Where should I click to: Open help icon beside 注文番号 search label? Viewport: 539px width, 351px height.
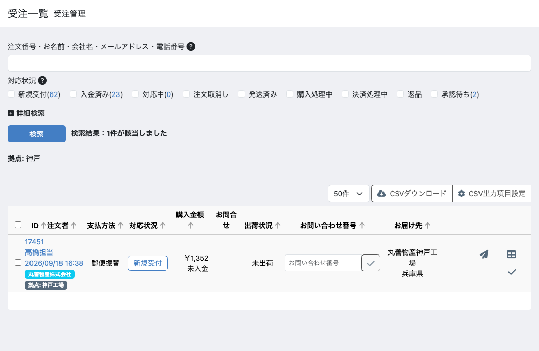191,46
